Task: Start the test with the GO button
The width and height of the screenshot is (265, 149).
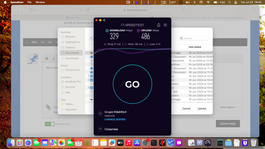Action: tap(132, 84)
